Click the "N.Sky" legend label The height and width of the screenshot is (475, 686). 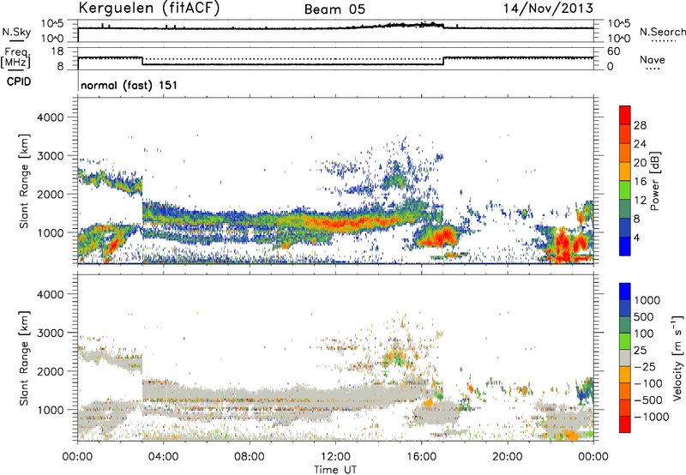[x=16, y=32]
